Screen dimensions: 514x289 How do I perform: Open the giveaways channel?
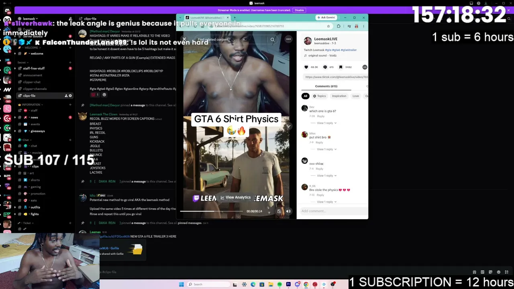click(x=38, y=131)
